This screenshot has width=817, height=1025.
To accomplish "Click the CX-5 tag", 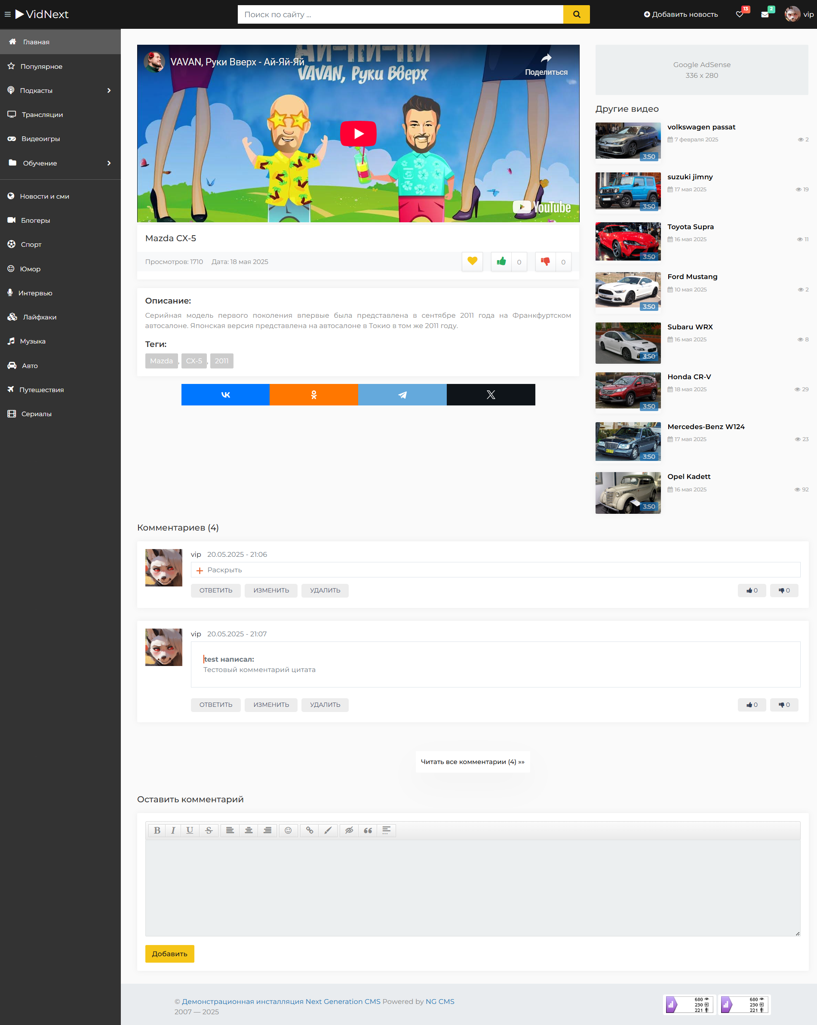I will click(194, 361).
